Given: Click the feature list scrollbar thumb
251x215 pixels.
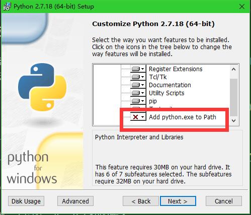Looking at the screenshot, I should click(234, 97).
